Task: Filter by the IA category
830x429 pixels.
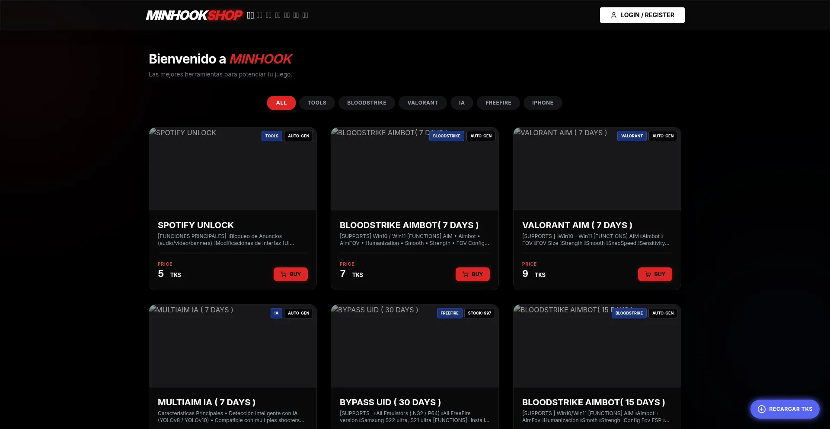Action: pyautogui.click(x=462, y=103)
